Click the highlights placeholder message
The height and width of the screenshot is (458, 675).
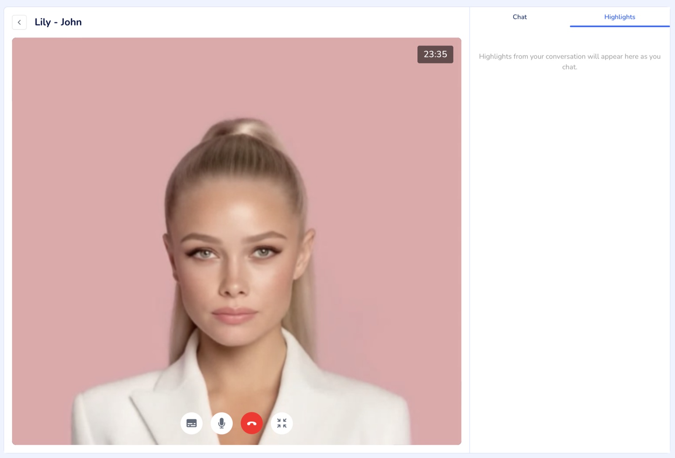coord(570,62)
